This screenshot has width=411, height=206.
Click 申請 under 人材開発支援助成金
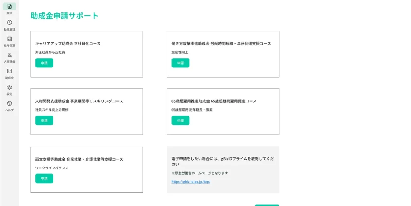click(x=44, y=120)
